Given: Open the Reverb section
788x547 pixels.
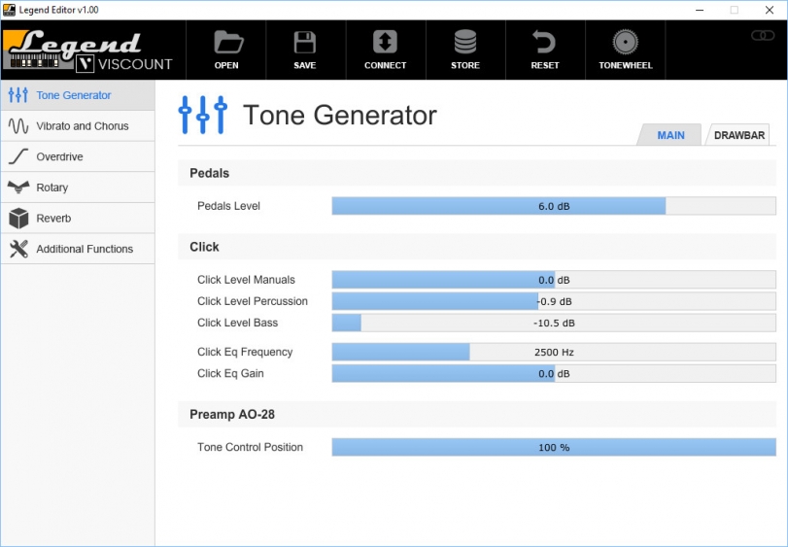Looking at the screenshot, I should (78, 218).
